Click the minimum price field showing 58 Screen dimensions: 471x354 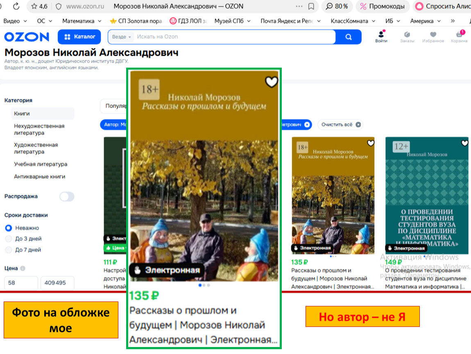pos(21,283)
